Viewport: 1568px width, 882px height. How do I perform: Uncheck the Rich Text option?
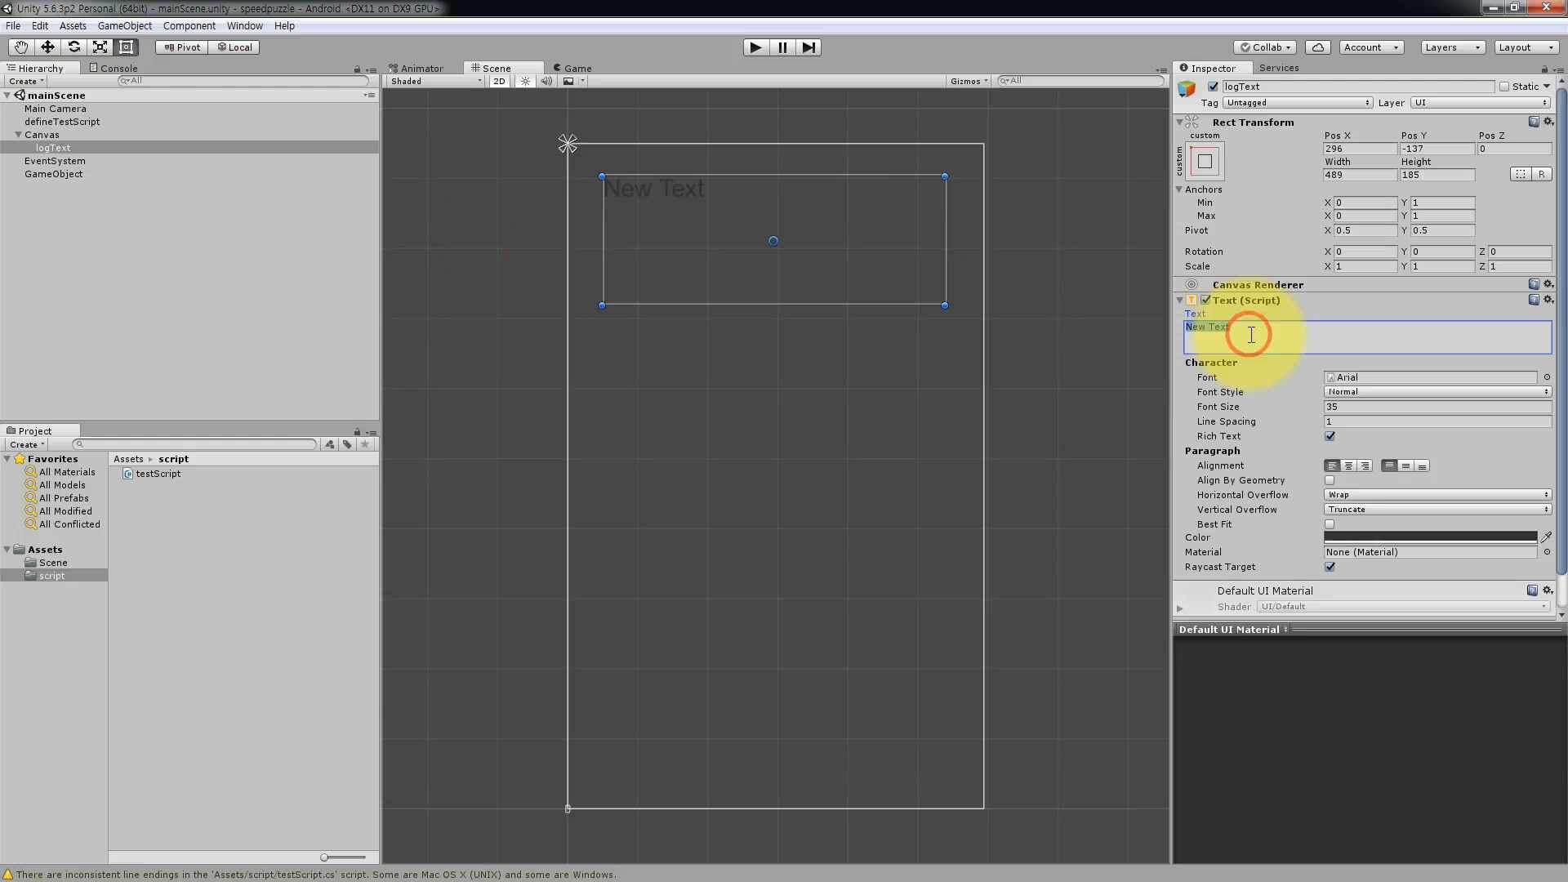pyautogui.click(x=1330, y=436)
